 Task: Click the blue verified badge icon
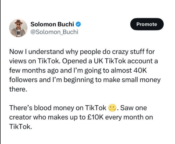pyautogui.click(x=78, y=24)
